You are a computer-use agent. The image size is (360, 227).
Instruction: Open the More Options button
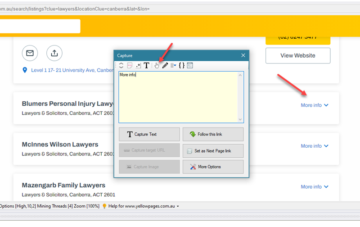213,167
